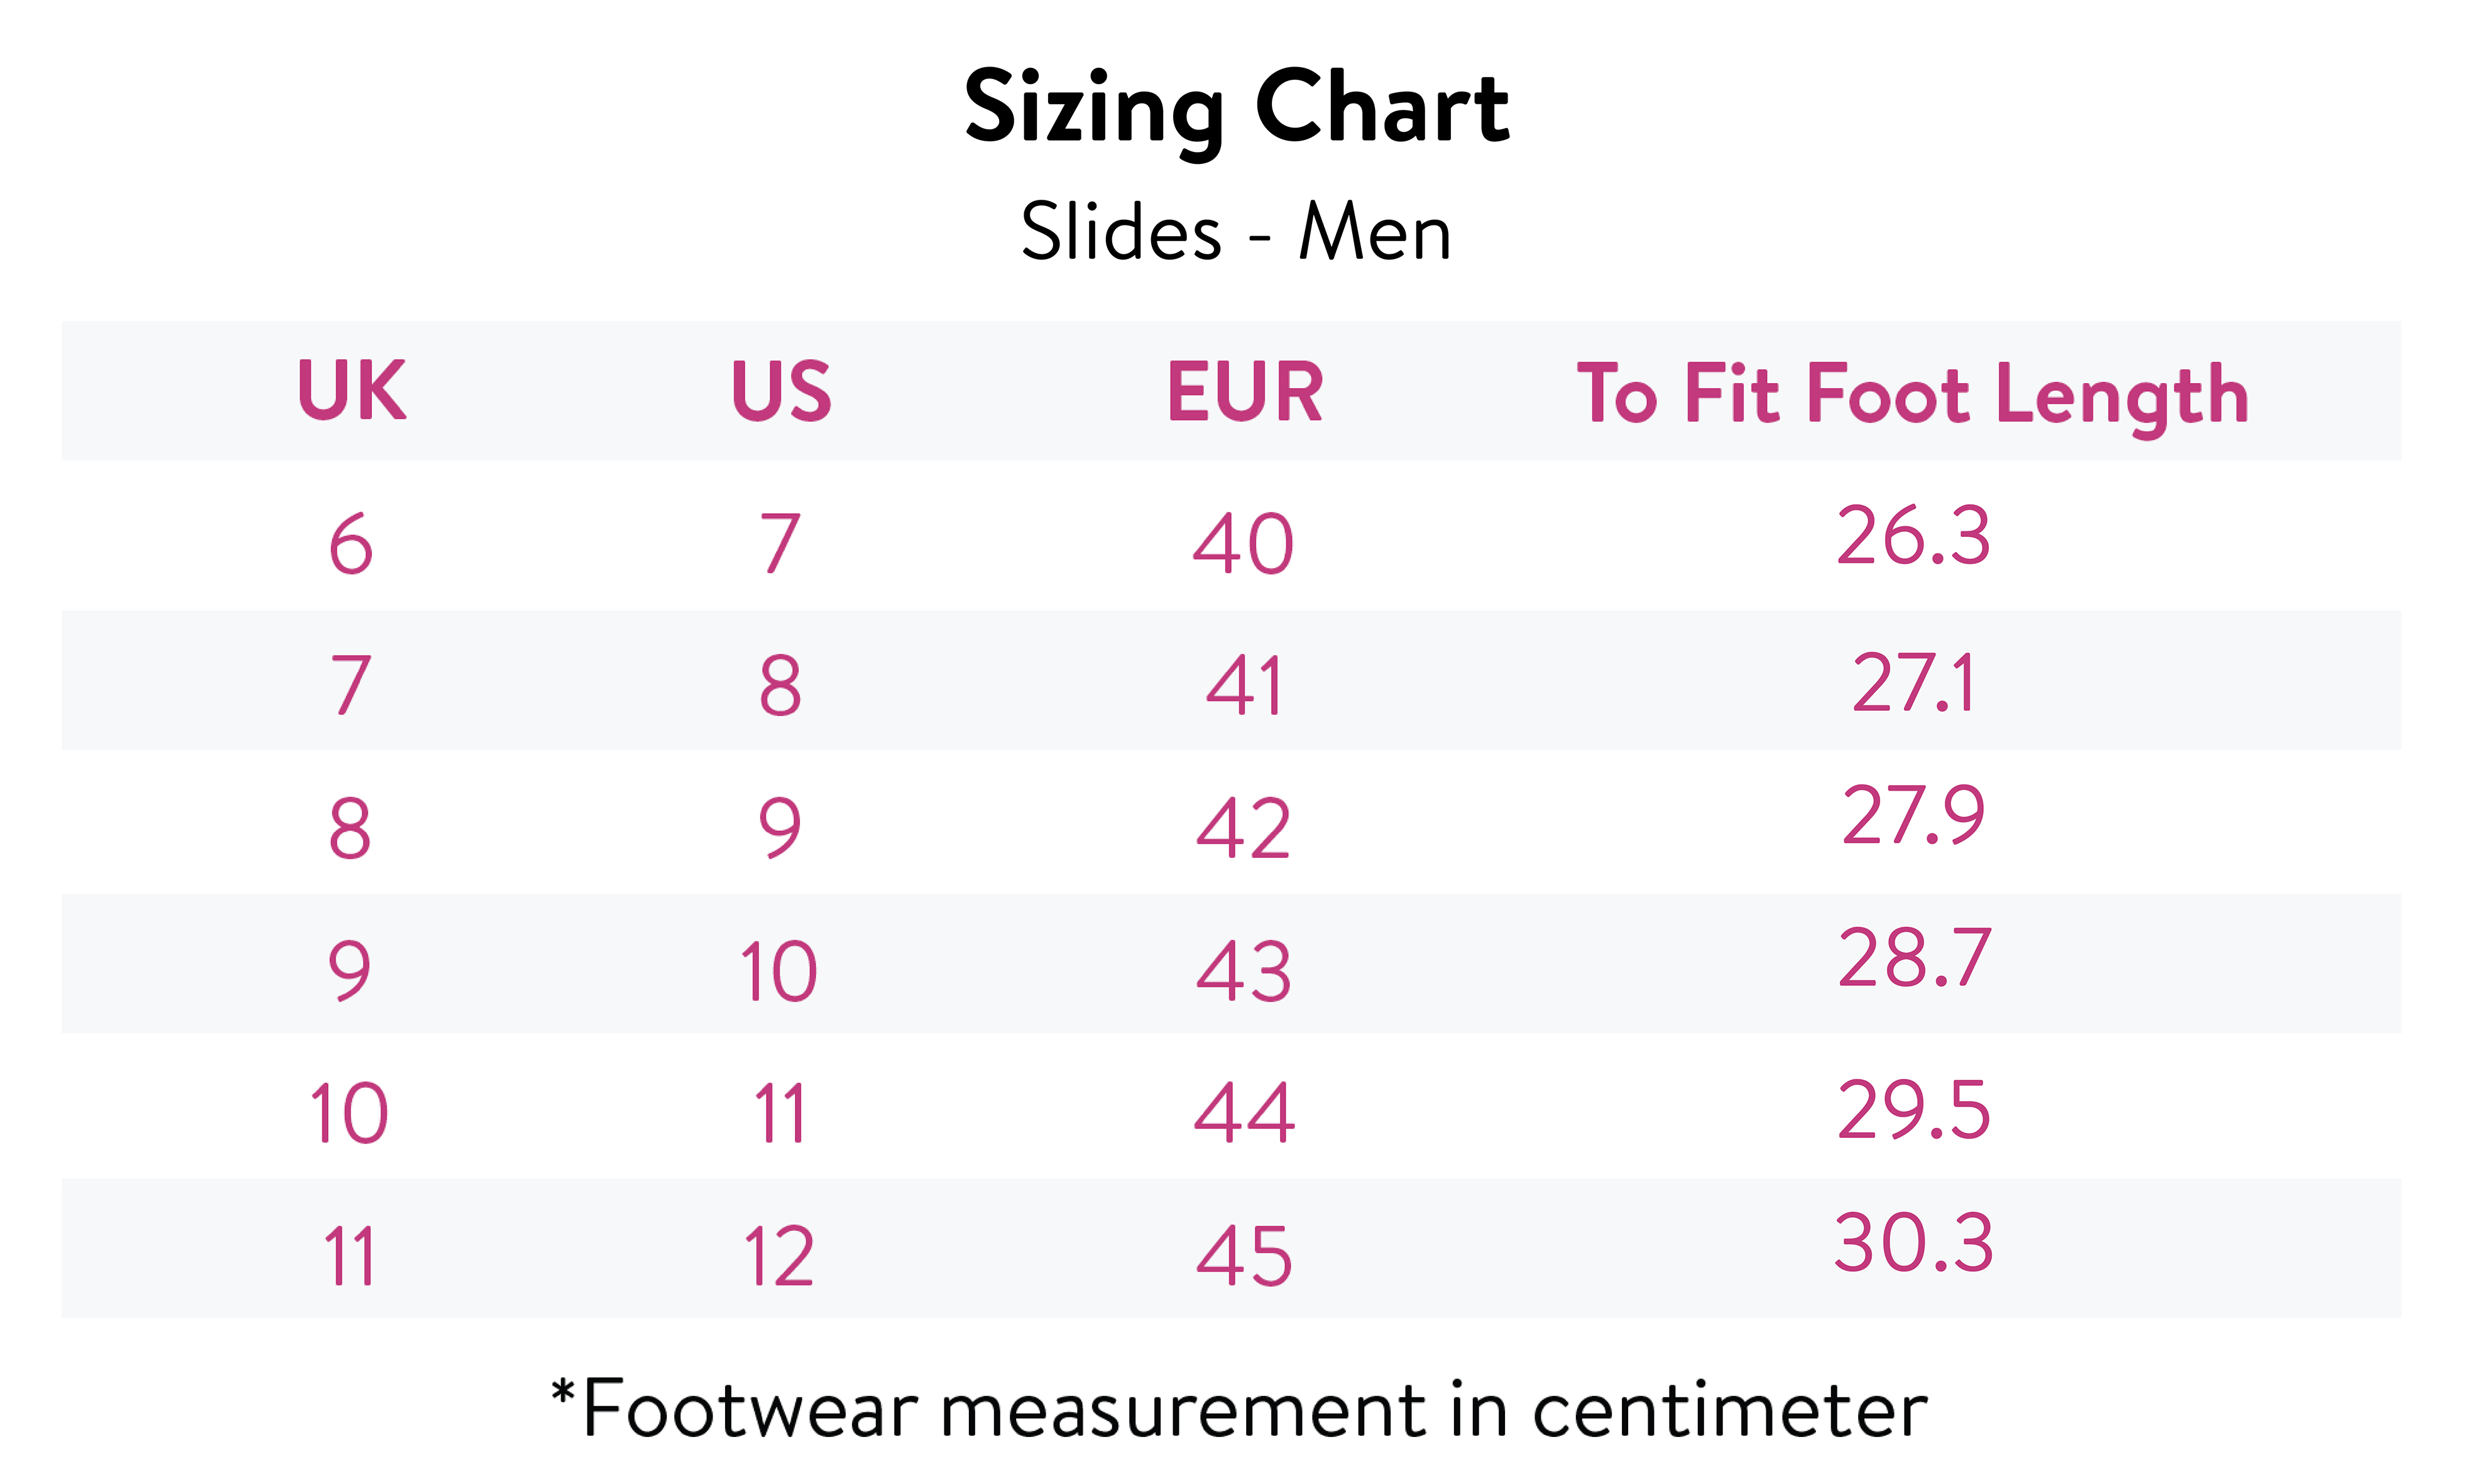Screen dimensions: 2467x1484
Task: Click the Slides - Men subtitle
Action: pos(1235,232)
